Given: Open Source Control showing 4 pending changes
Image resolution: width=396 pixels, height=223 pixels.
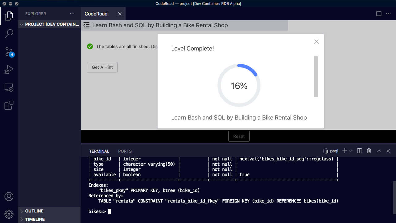Looking at the screenshot, I should point(9,51).
